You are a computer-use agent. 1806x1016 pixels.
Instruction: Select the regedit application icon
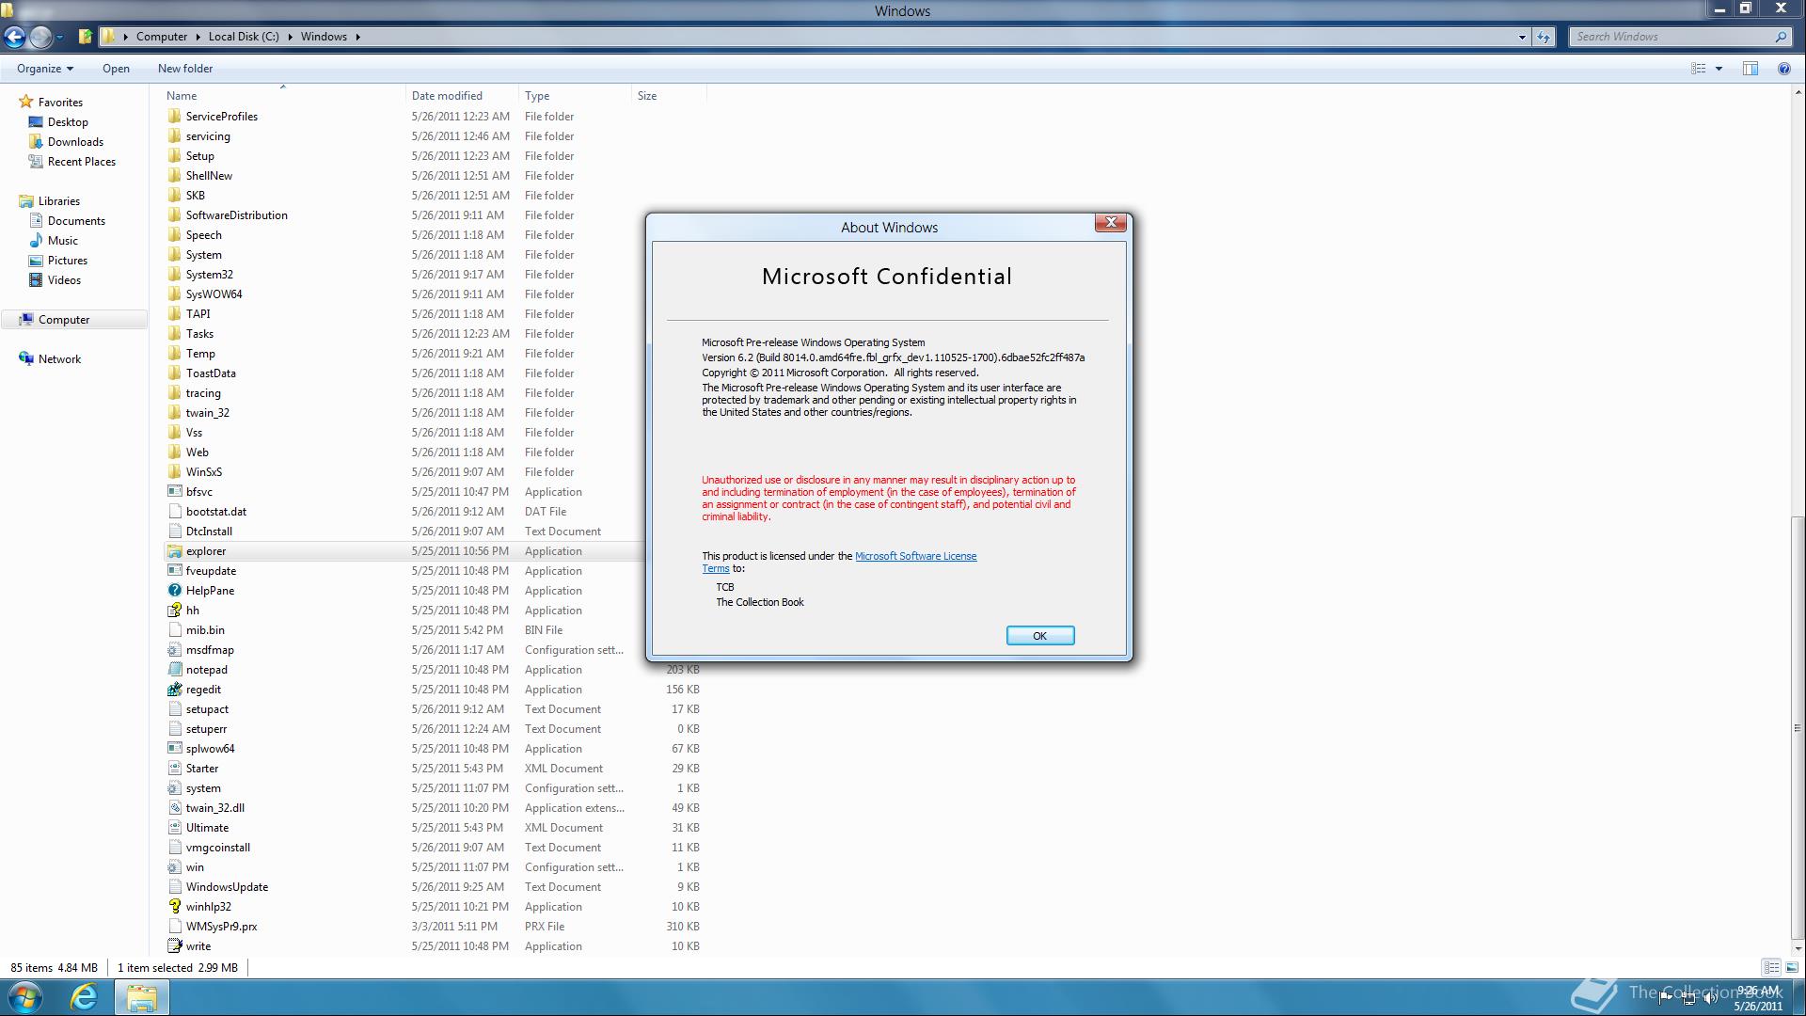point(174,690)
